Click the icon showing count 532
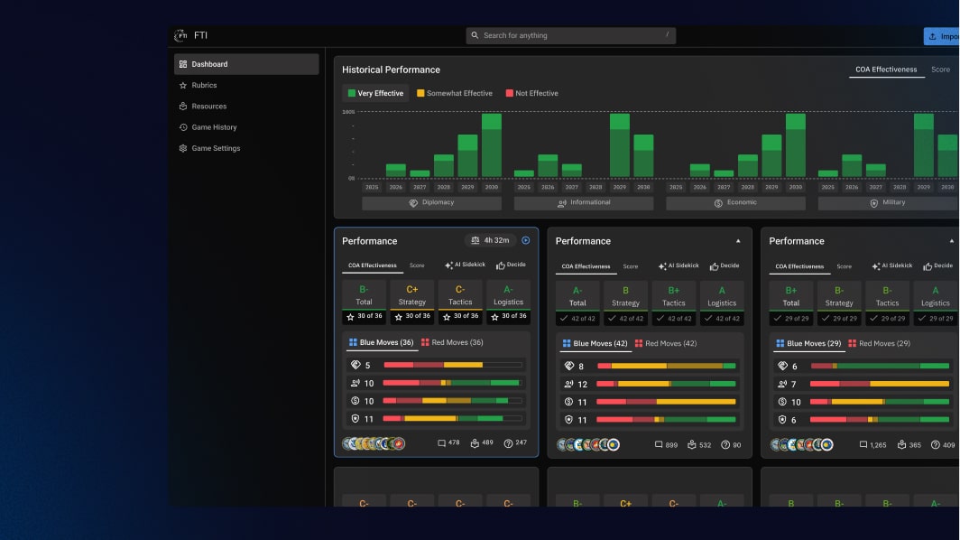960x540 pixels. tap(699, 445)
